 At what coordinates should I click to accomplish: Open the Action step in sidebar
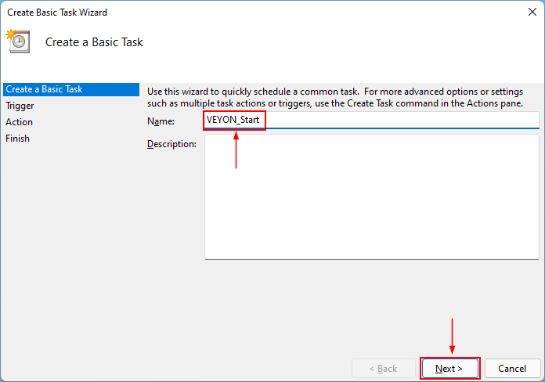[x=20, y=122]
